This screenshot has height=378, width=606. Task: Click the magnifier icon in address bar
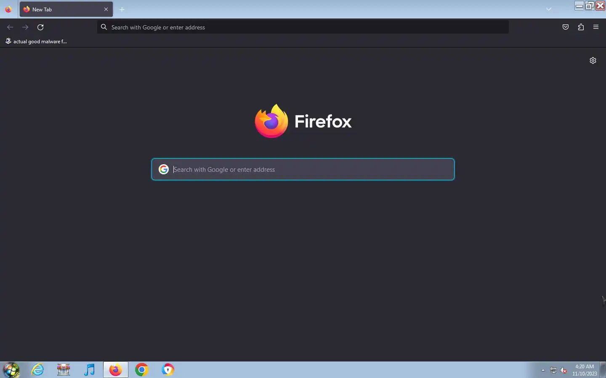point(104,27)
